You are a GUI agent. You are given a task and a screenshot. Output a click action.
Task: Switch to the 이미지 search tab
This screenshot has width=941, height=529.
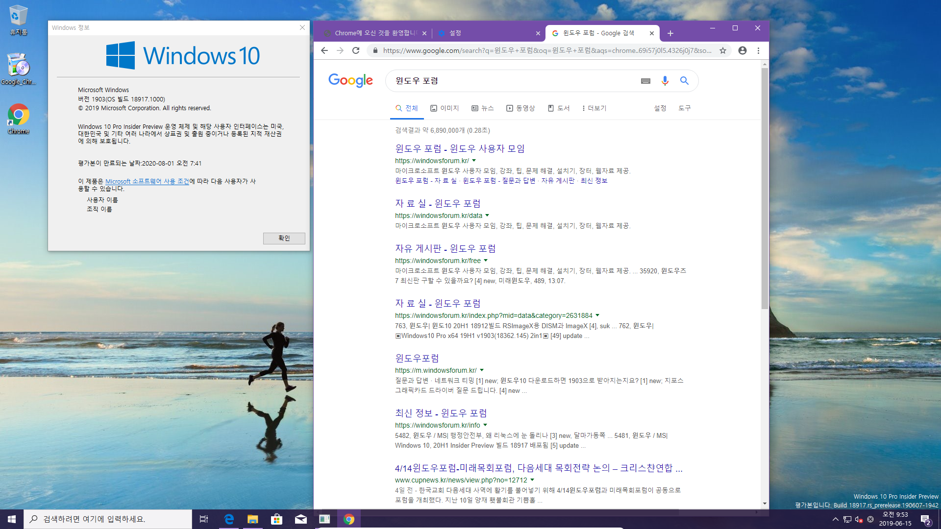445,108
